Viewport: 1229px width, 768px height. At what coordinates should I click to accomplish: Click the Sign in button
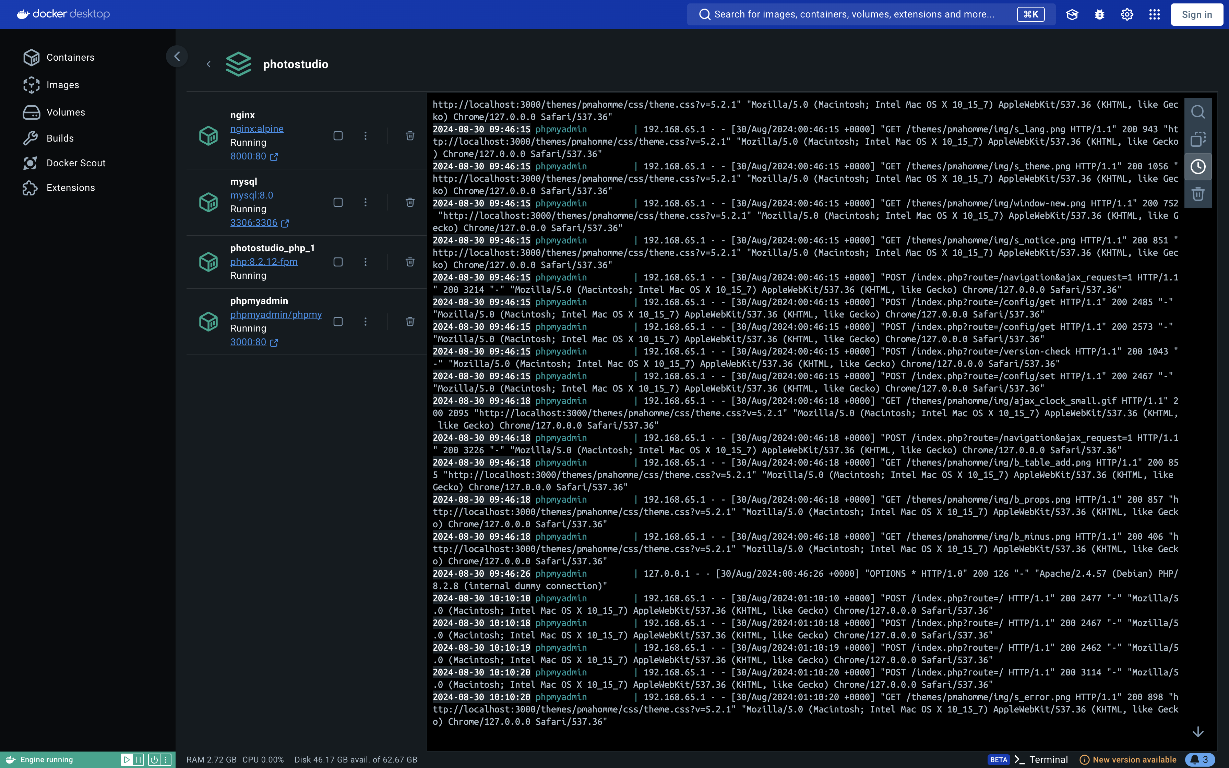pyautogui.click(x=1196, y=14)
